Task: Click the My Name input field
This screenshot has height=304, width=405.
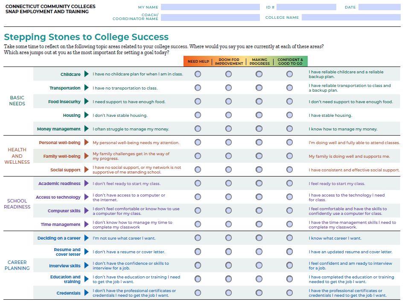Action: click(x=210, y=7)
